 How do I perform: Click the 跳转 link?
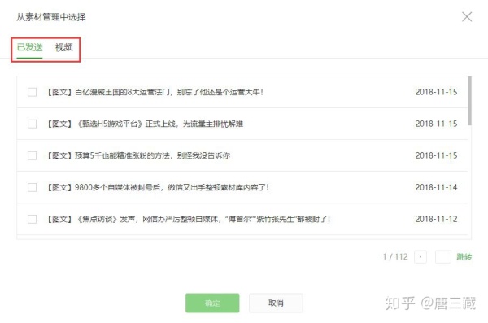[464, 257]
